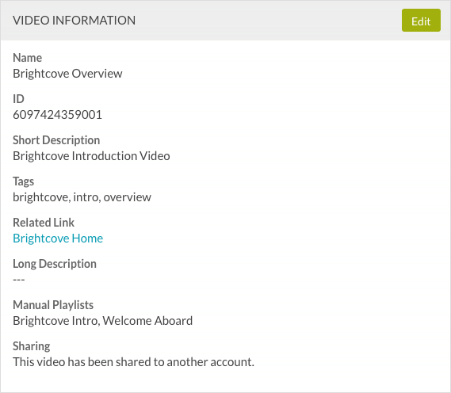Viewport: 451px width, 393px height.
Task: Click the empty long description dashes
Action: [19, 280]
